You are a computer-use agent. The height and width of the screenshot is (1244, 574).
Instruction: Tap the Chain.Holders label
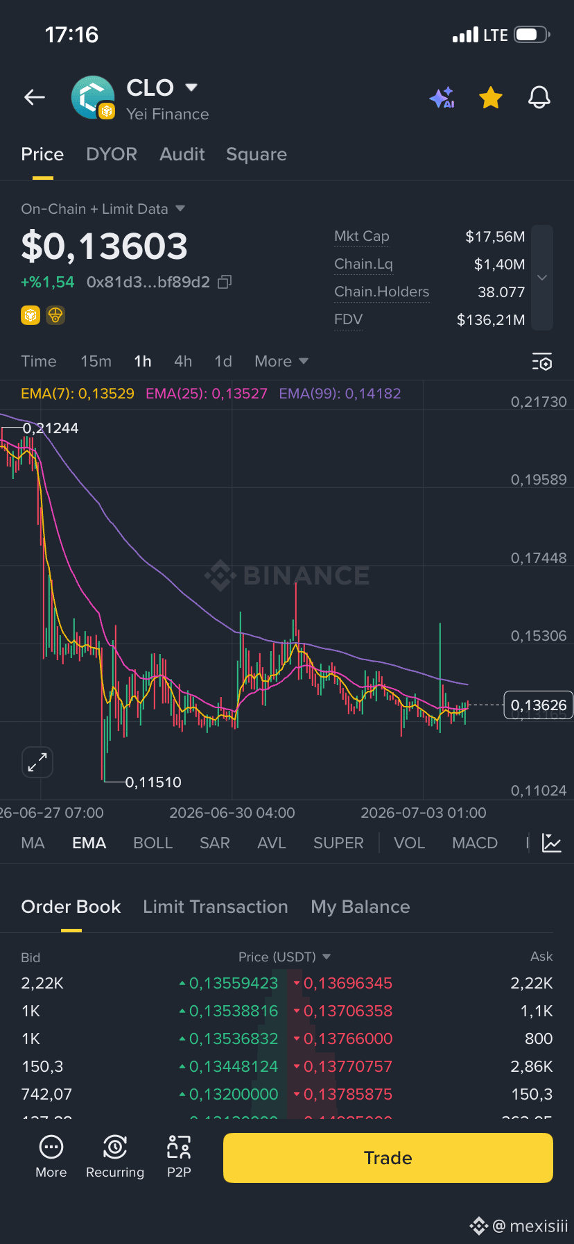(382, 292)
